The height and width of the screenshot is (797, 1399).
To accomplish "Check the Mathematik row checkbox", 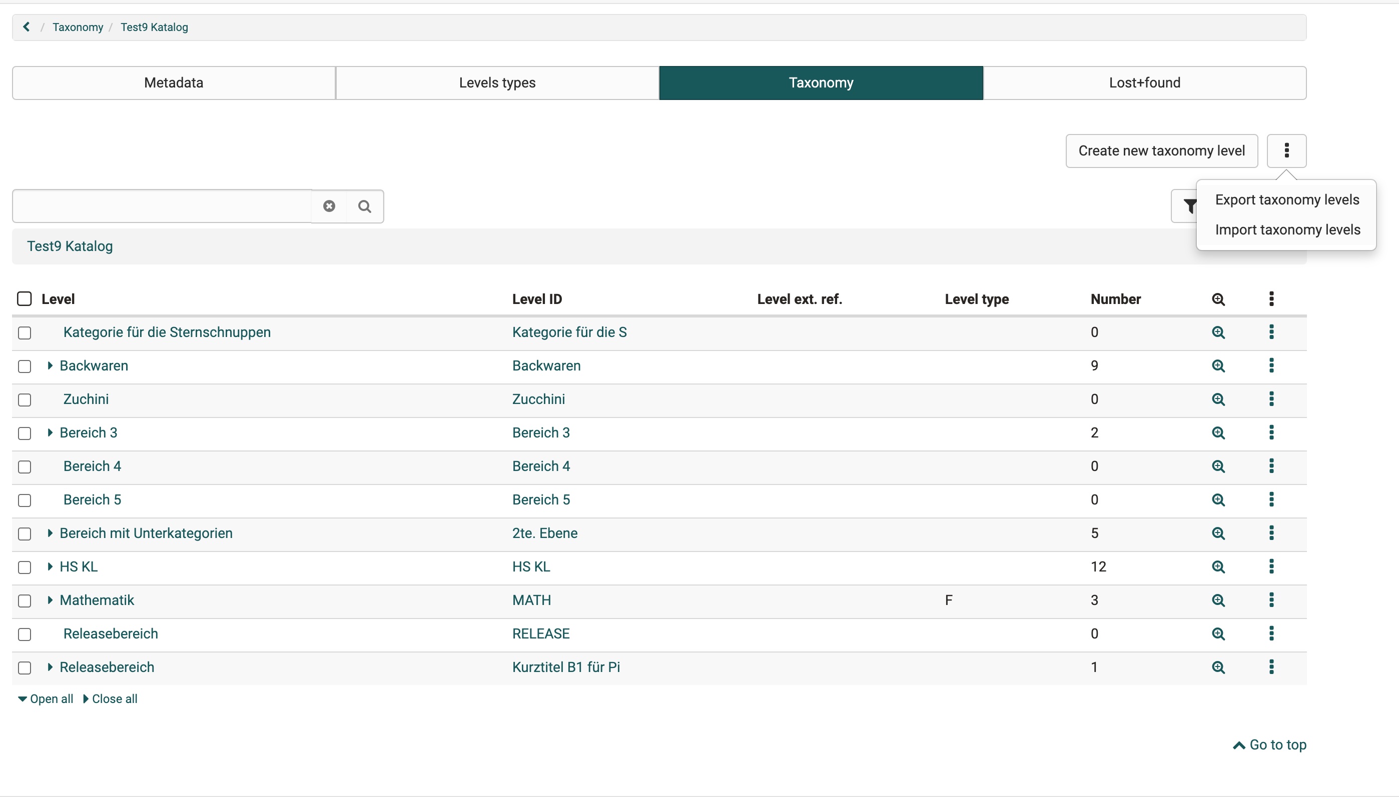I will (24, 601).
